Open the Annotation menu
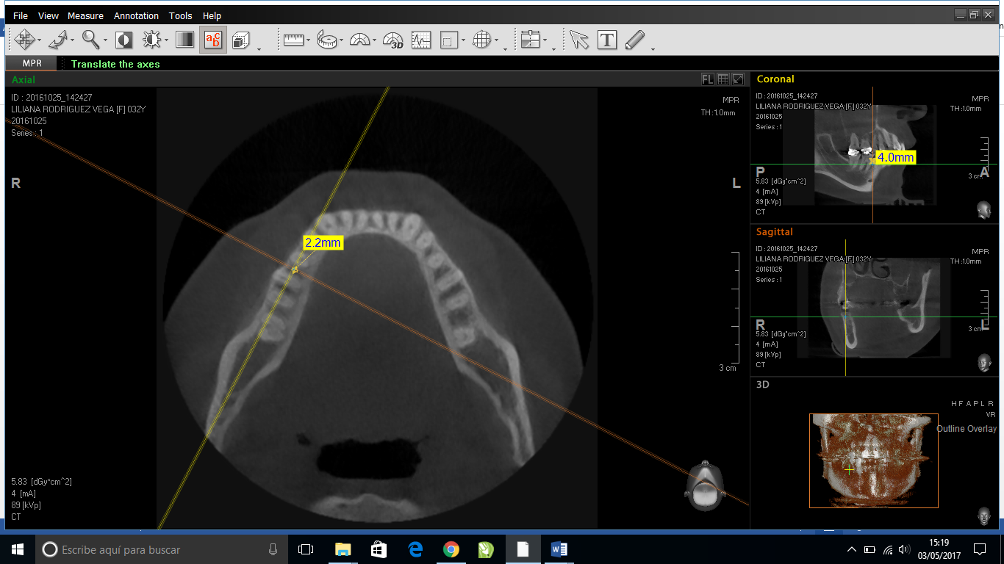Image resolution: width=1004 pixels, height=564 pixels. [136, 15]
